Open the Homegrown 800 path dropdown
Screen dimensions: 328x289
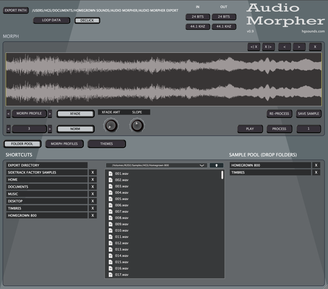(201, 165)
